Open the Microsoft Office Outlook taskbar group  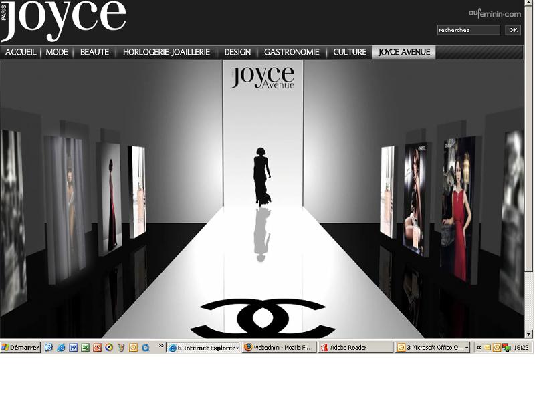click(x=433, y=348)
